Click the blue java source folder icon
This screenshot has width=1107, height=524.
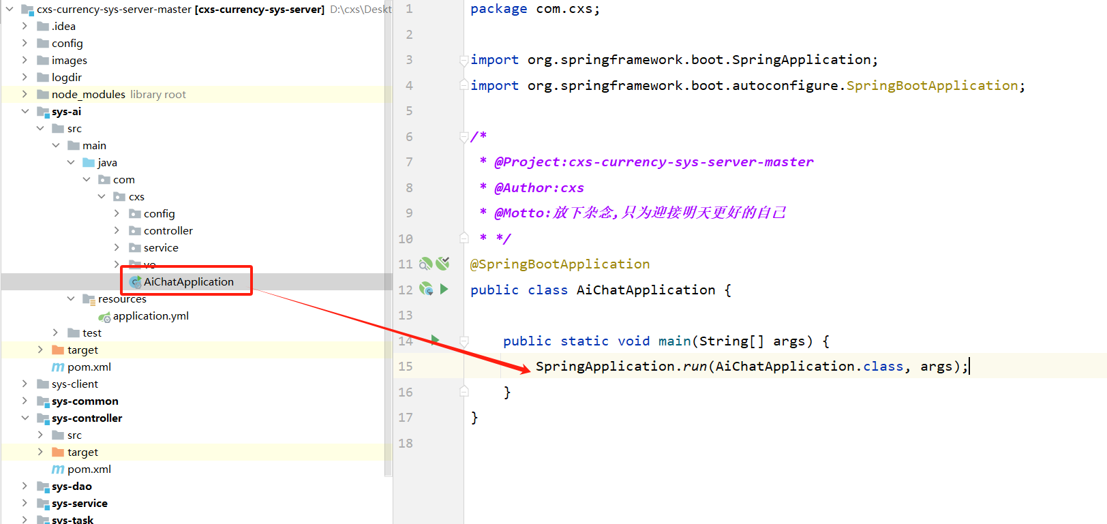point(89,162)
